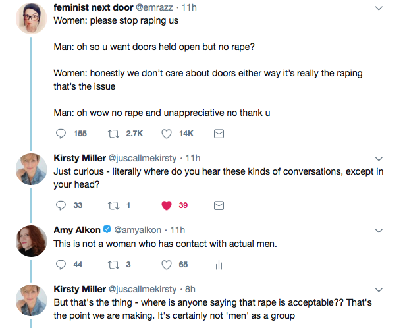
Task: Message Kirsty Miller's 'Just curious' tweet
Action: [220, 205]
